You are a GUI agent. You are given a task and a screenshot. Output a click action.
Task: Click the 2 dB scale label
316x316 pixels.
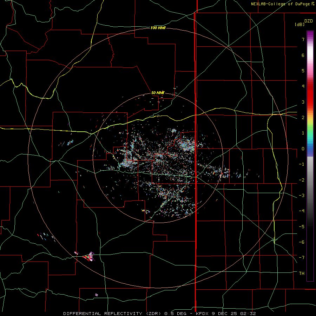point(303,118)
